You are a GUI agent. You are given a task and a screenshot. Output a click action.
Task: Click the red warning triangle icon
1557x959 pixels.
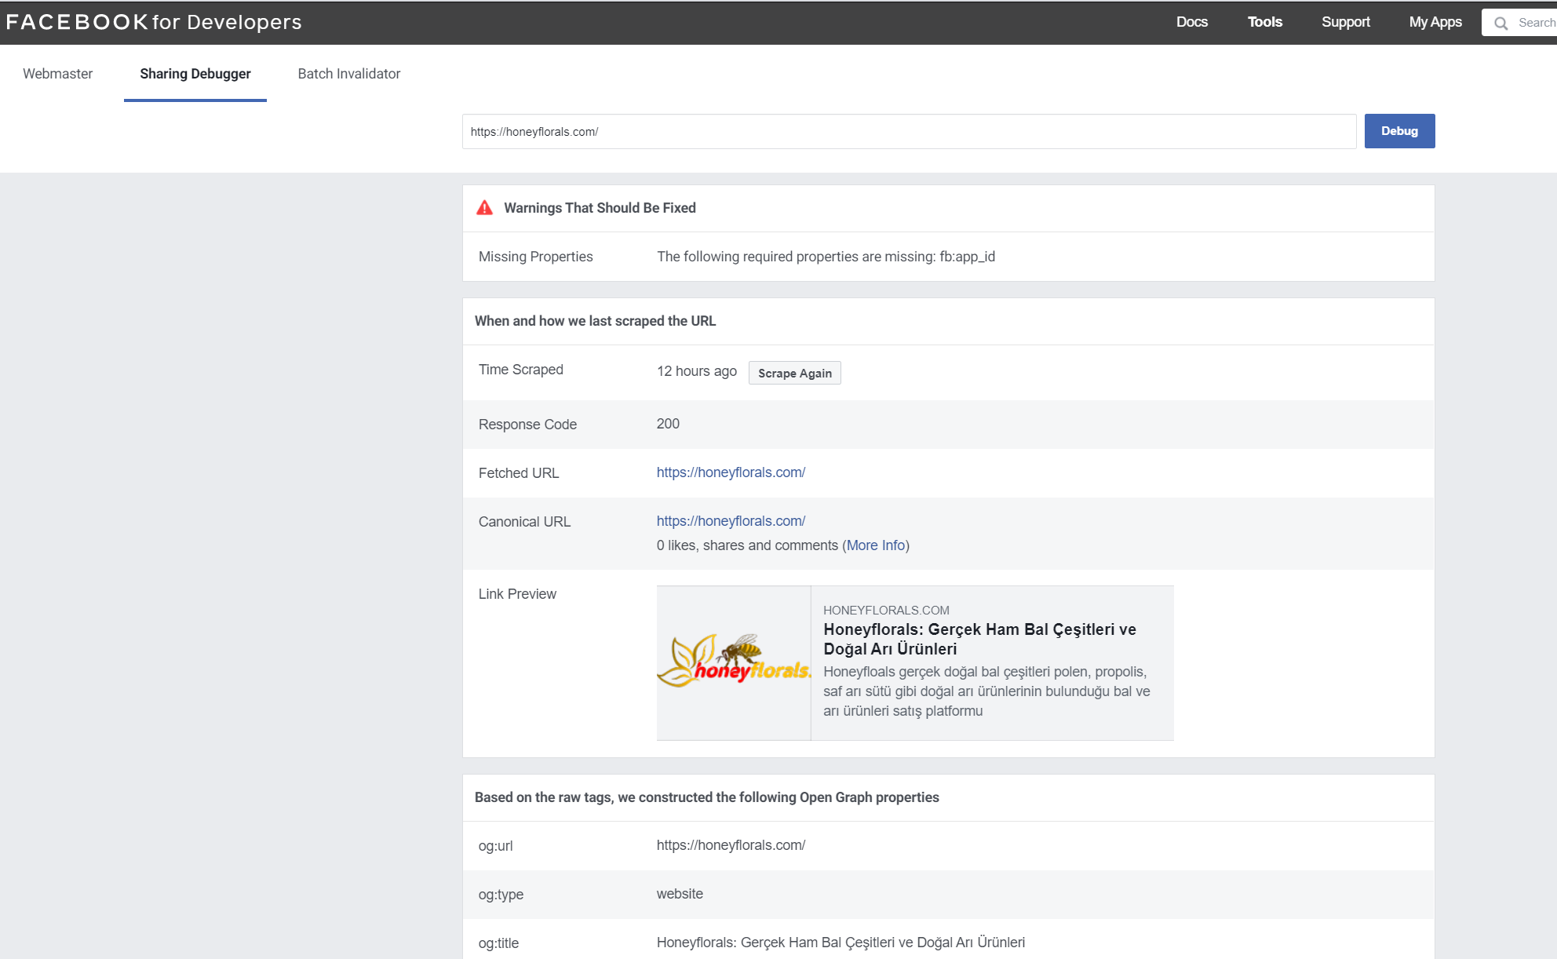(485, 208)
